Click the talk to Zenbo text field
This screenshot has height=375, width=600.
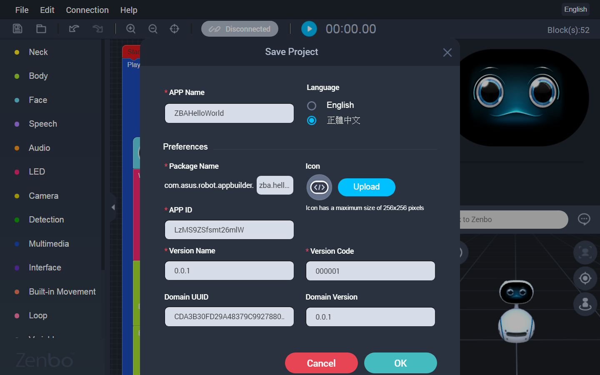(x=514, y=220)
